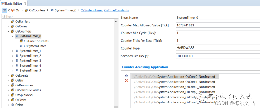260x108 pixels.
Task: Expand the SystemTimer_3 tree node
Action: pos(13,61)
